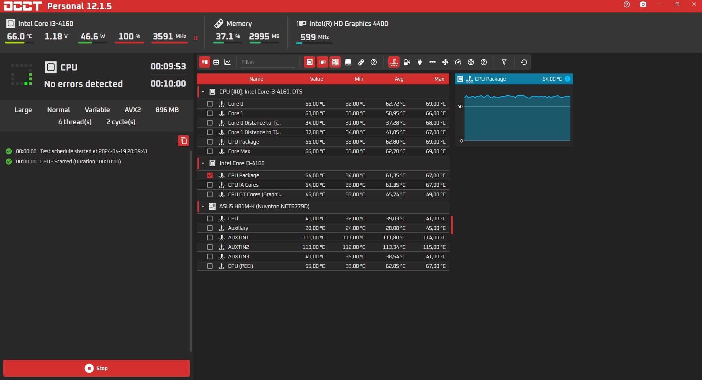The height and width of the screenshot is (380, 702).
Task: Toggle the fan speed sensor filter
Action: click(x=445, y=62)
